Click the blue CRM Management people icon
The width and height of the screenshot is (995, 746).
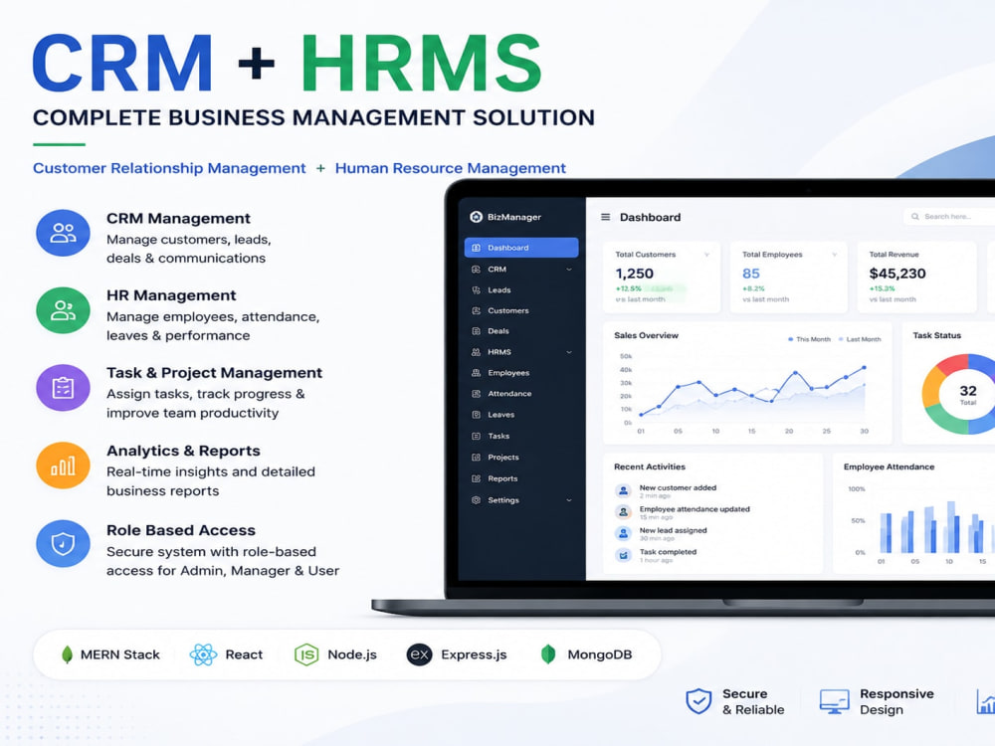[x=63, y=233]
